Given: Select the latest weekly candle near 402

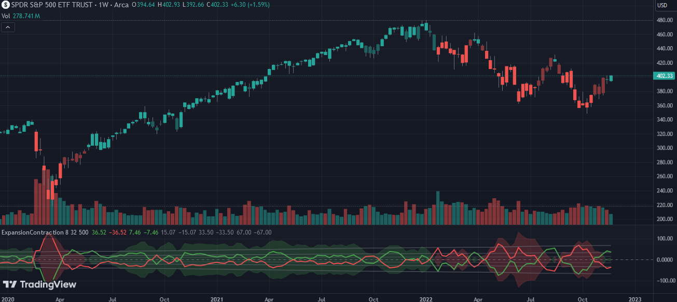Looking at the screenshot, I should [x=611, y=78].
